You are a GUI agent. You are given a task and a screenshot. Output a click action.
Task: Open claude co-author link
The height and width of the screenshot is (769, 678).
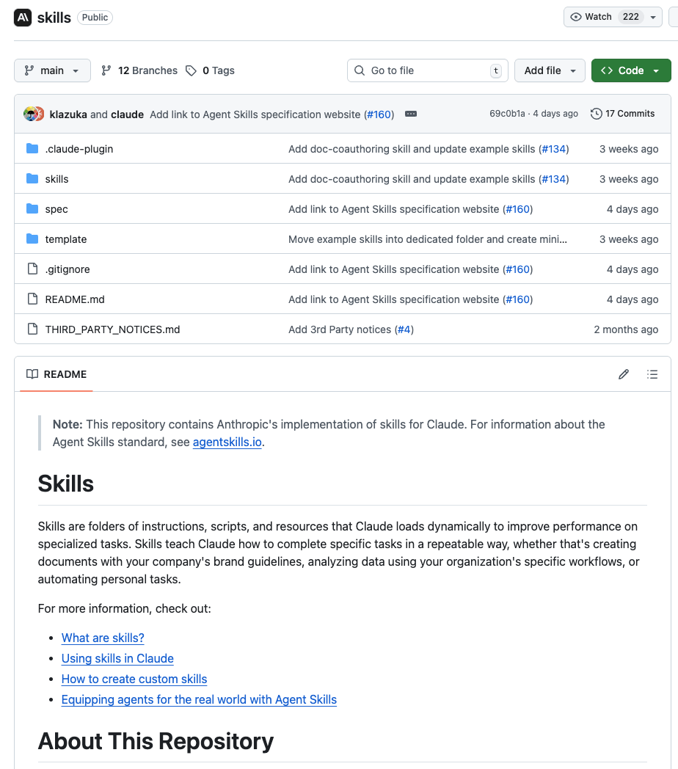click(127, 114)
